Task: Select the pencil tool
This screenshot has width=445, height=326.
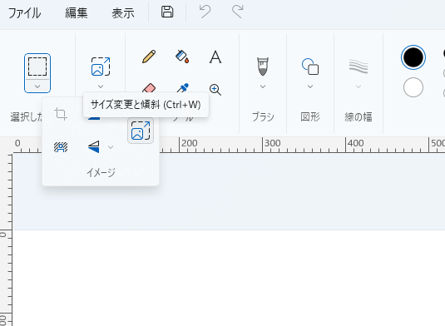Action: click(149, 57)
